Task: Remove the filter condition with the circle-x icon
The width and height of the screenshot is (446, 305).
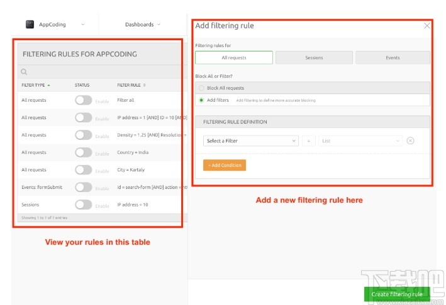Action: click(x=410, y=141)
